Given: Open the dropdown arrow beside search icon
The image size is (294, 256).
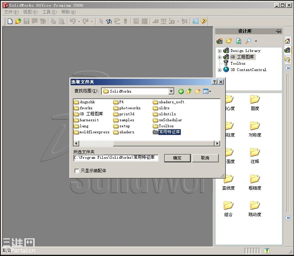Looking at the screenshot, I should 256,41.
